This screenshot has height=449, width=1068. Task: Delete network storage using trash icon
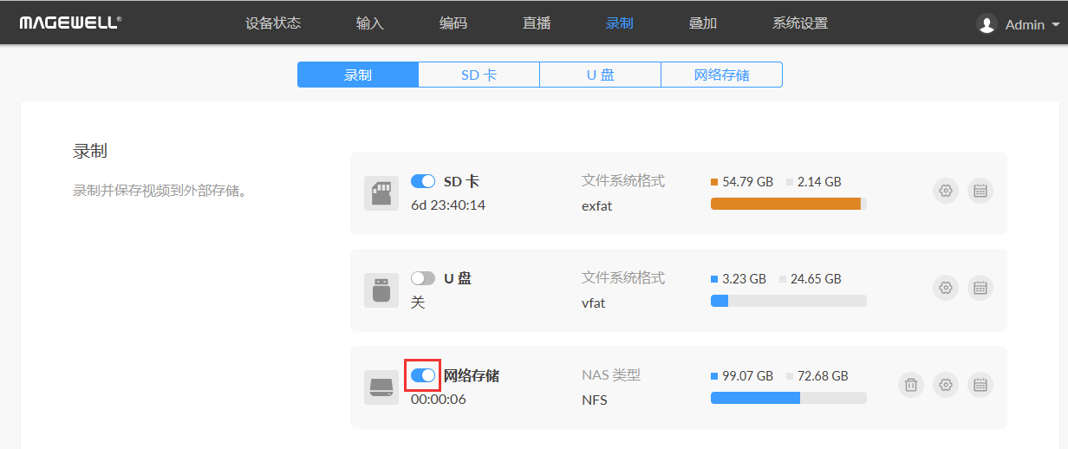point(910,385)
